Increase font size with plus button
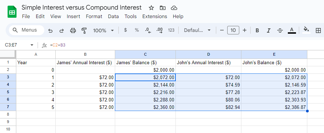This screenshot has height=133, width=324. (245, 31)
